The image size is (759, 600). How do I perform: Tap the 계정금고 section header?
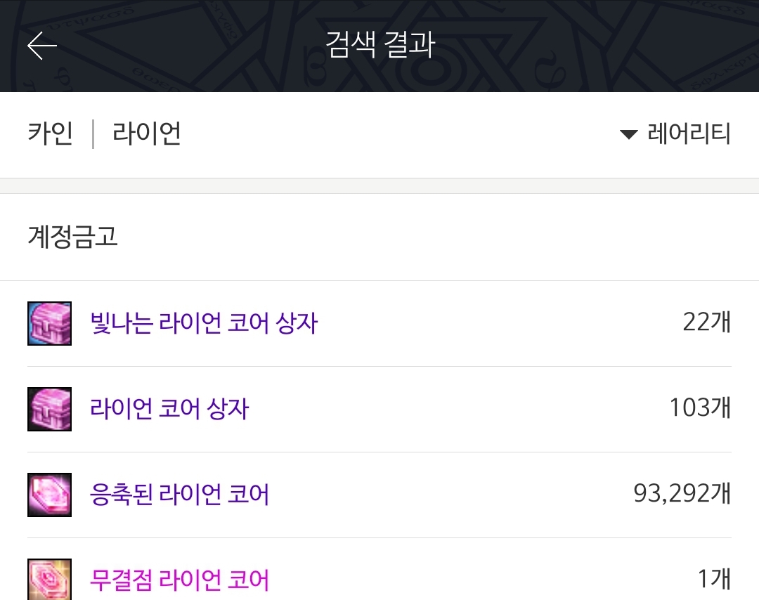coord(72,237)
